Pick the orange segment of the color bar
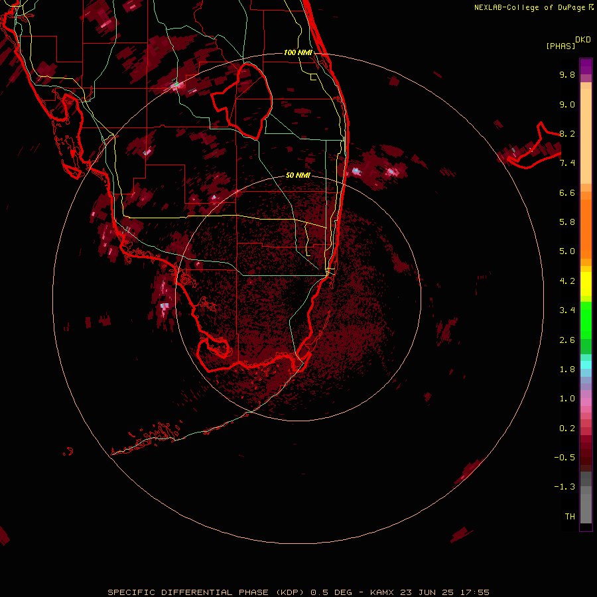Image resolution: width=597 pixels, height=597 pixels. coord(586,228)
